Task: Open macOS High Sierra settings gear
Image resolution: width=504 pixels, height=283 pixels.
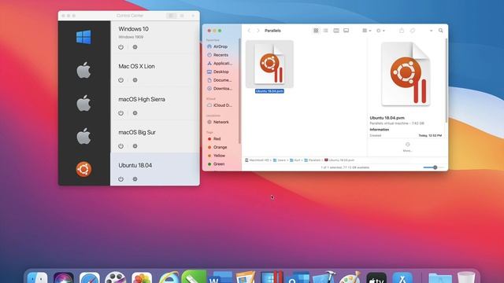Action: pyautogui.click(x=135, y=113)
